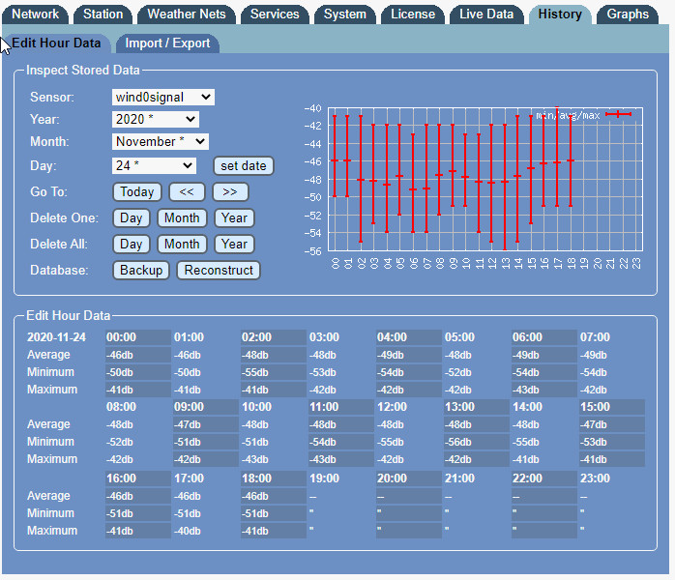Click the min/avg/max chart legend
The width and height of the screenshot is (675, 580).
coord(584,115)
